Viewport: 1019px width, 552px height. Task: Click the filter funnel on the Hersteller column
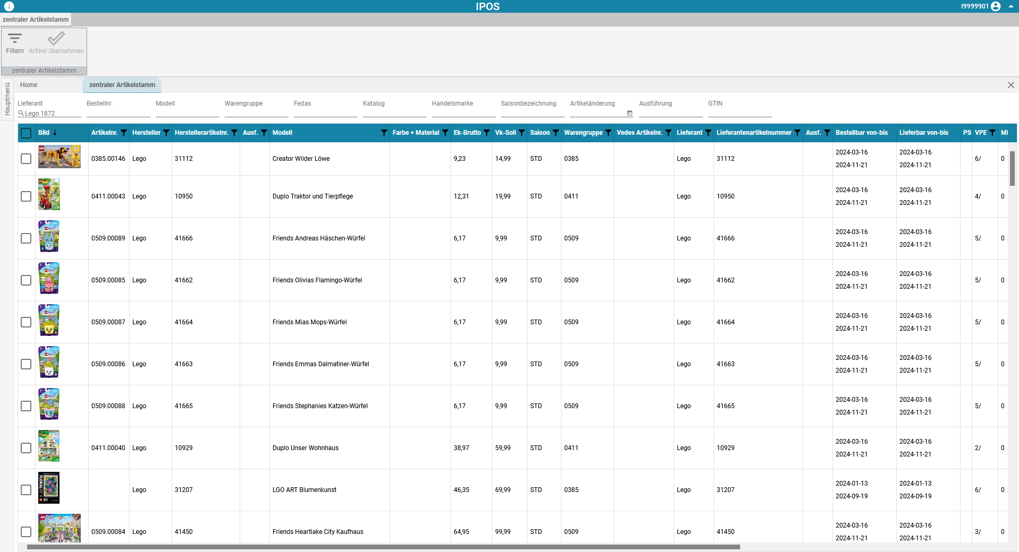click(x=166, y=133)
